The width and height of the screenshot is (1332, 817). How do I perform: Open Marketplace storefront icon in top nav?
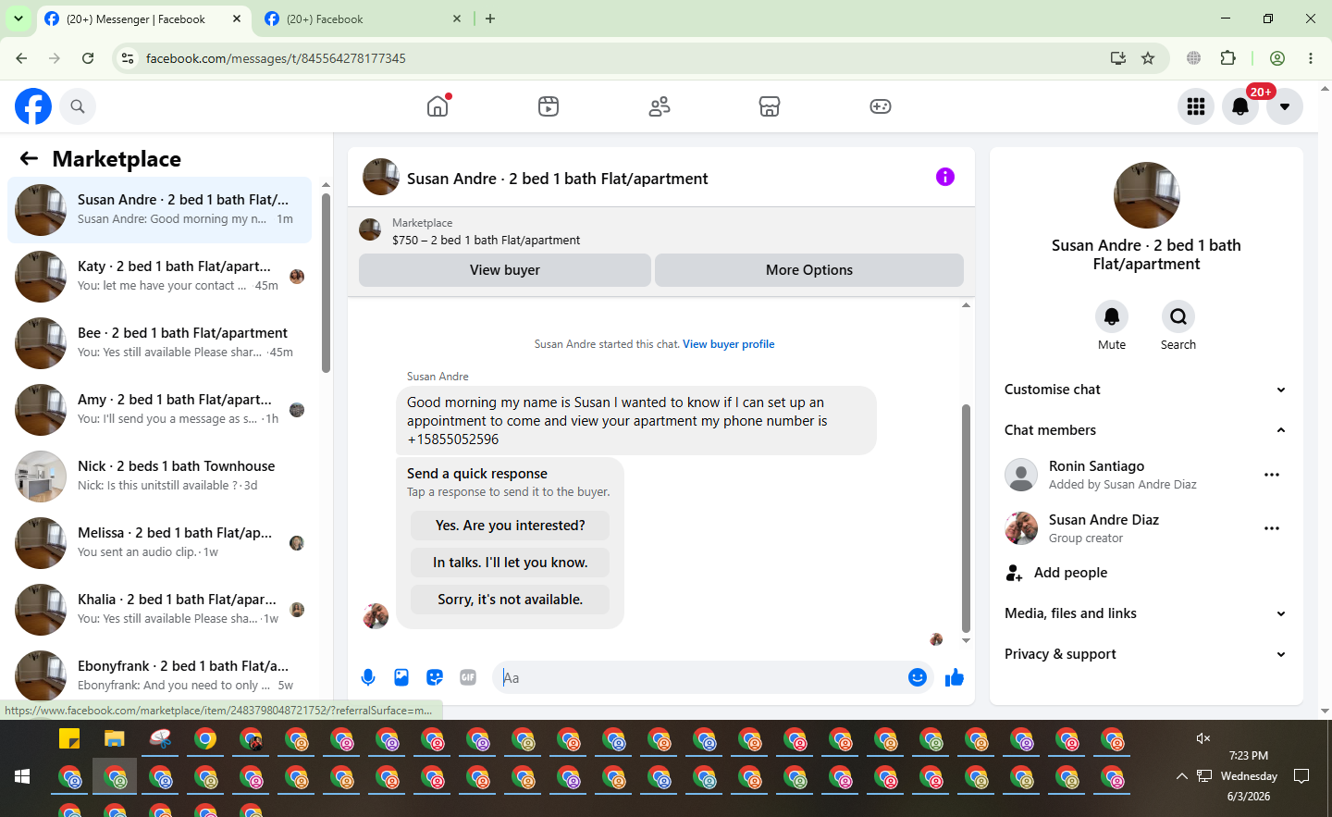coord(770,106)
